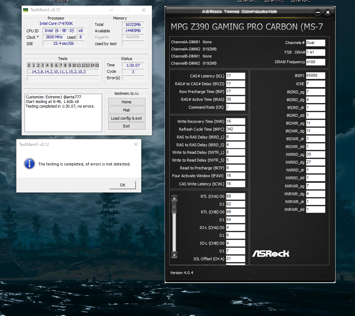Image resolution: width=355 pixels, height=316 pixels.
Task: Click the tWTR_L value field
Action: click(x=235, y=152)
